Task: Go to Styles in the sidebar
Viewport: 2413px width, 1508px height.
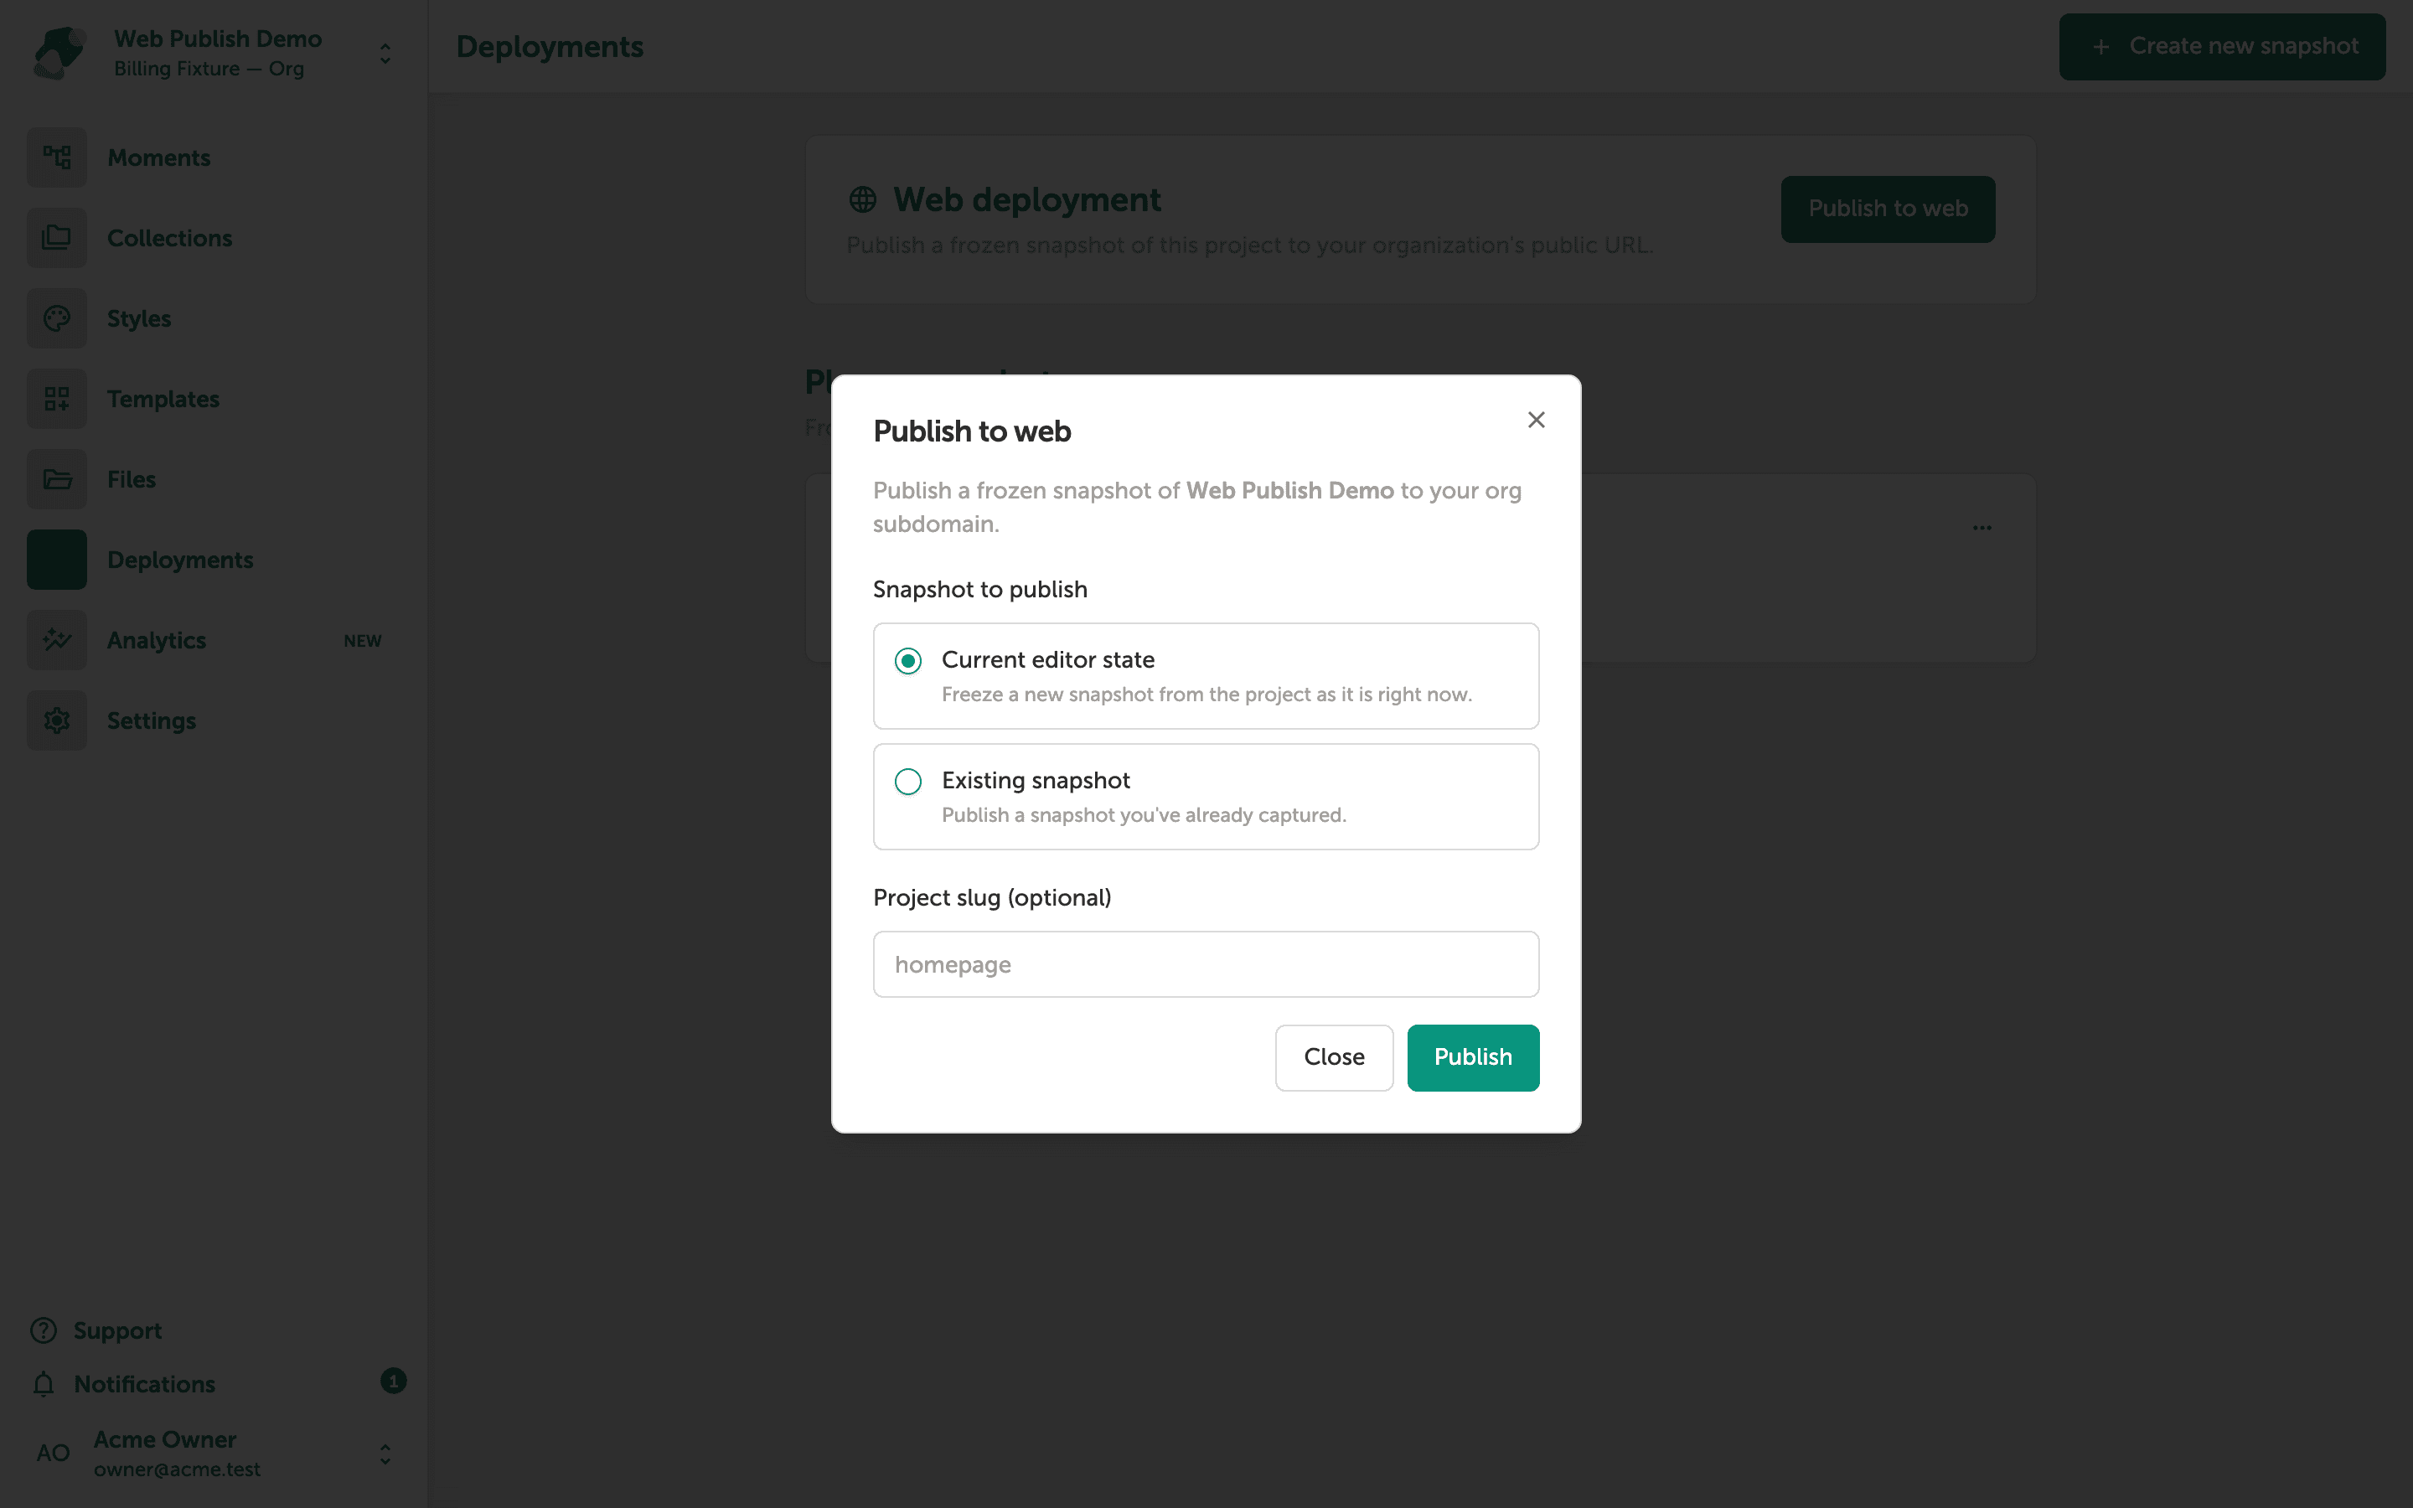Action: pyautogui.click(x=138, y=319)
